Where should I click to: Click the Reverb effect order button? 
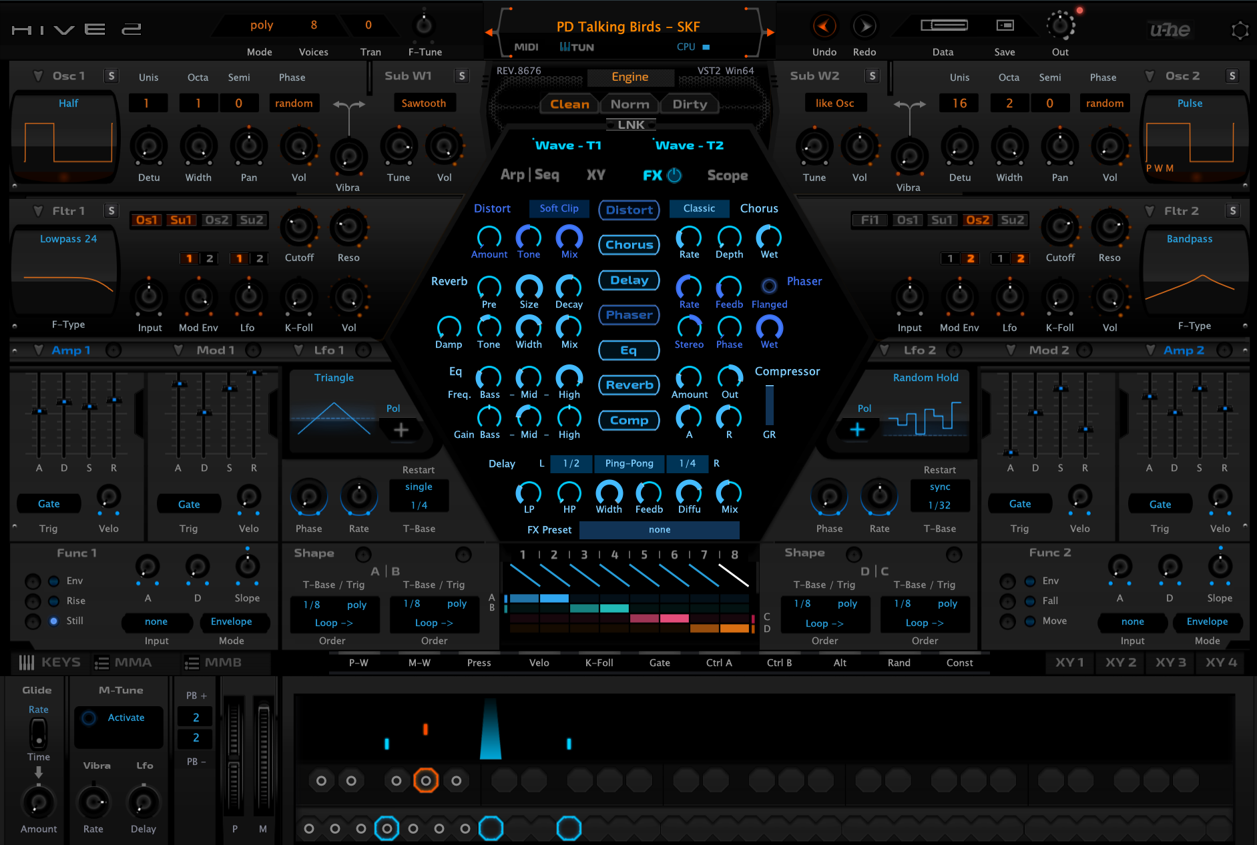[x=629, y=385]
